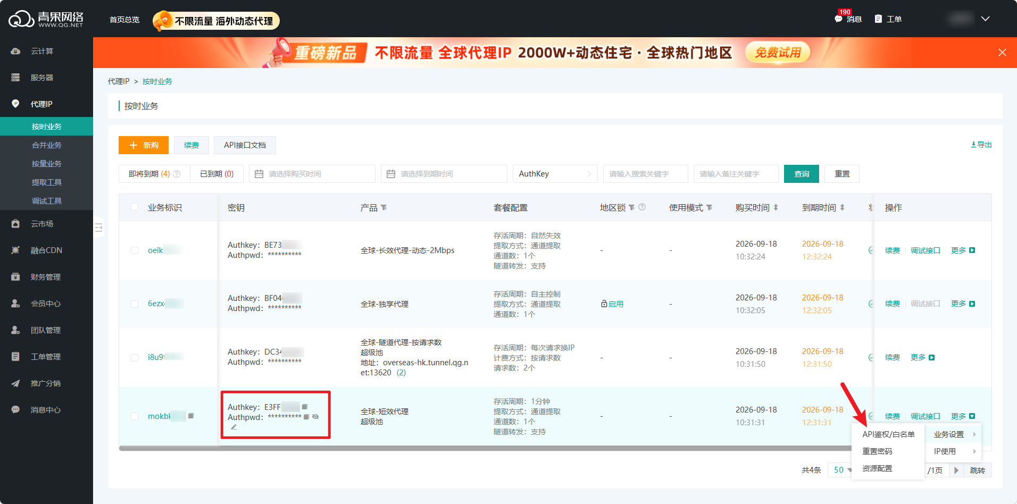Screen dimensions: 1017x504
Task: Open the 融合CDN sidebar section
Action: [x=46, y=250]
